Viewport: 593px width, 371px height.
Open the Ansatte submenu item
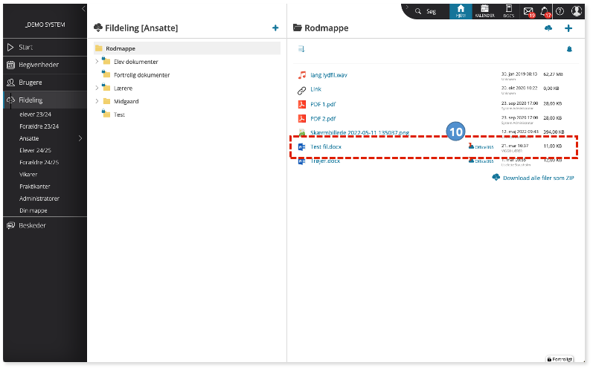(x=29, y=138)
